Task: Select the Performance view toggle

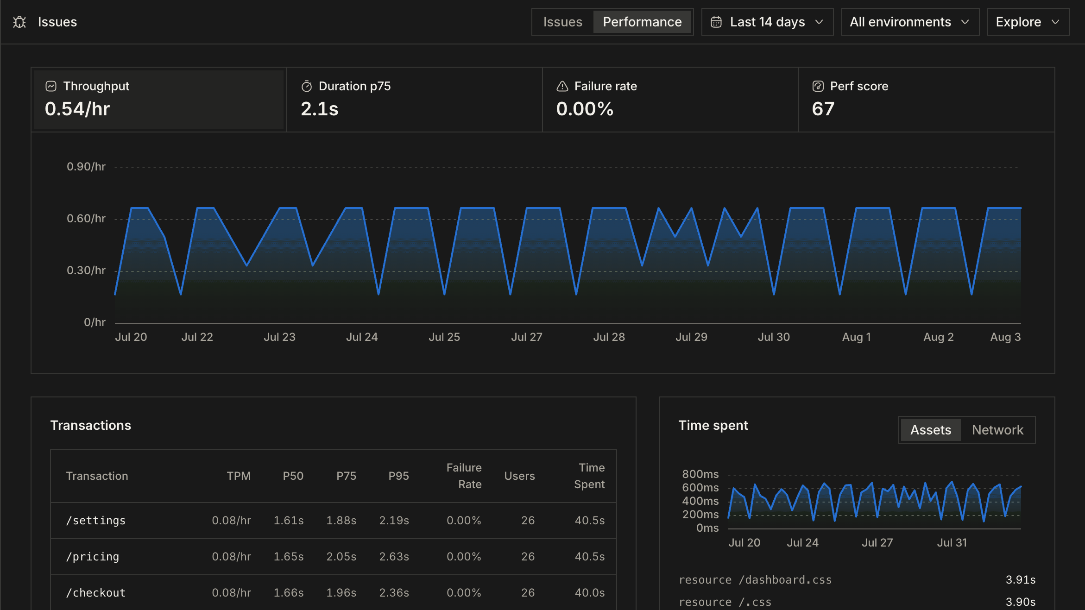Action: tap(642, 22)
